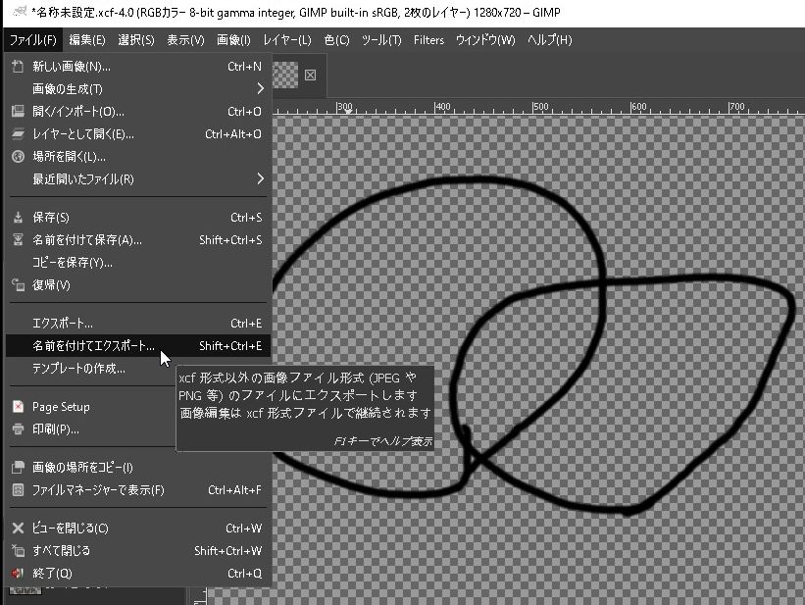Click the new image icon beside 新しい画像
The image size is (805, 605).
[x=17, y=67]
